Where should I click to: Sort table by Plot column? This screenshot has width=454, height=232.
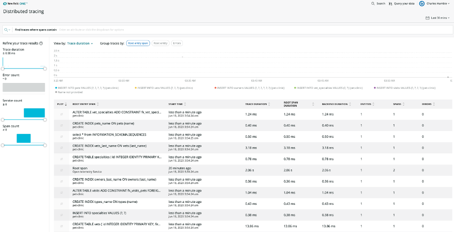tap(62, 104)
